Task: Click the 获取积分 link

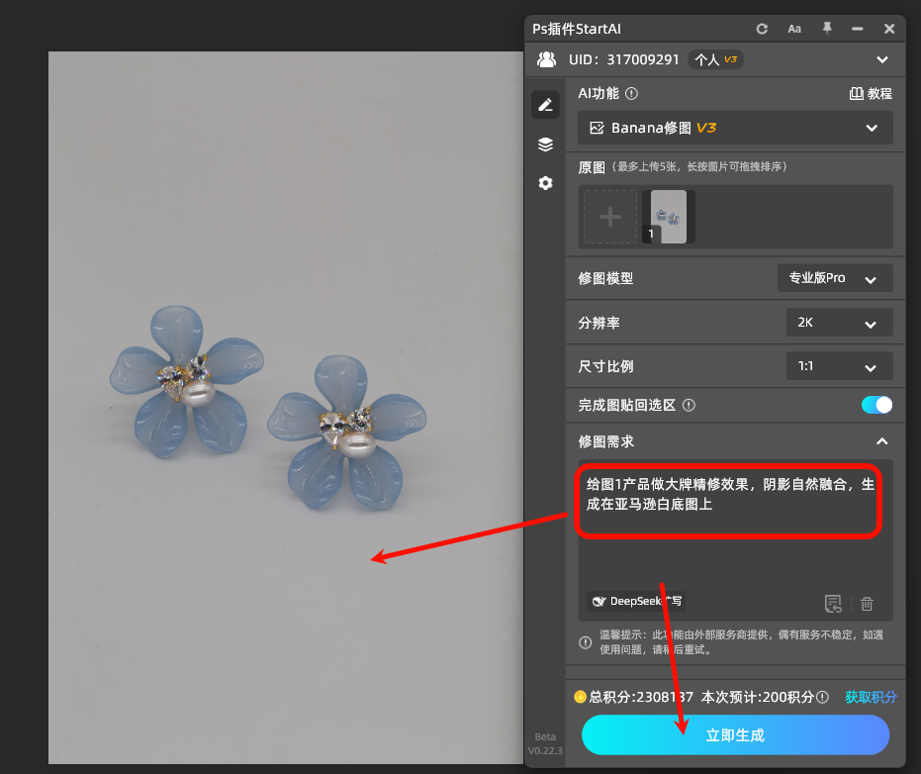Action: pyautogui.click(x=871, y=697)
